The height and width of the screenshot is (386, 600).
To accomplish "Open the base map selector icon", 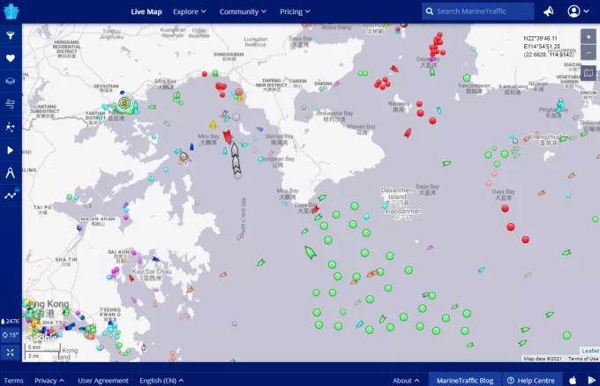I will pos(589,74).
